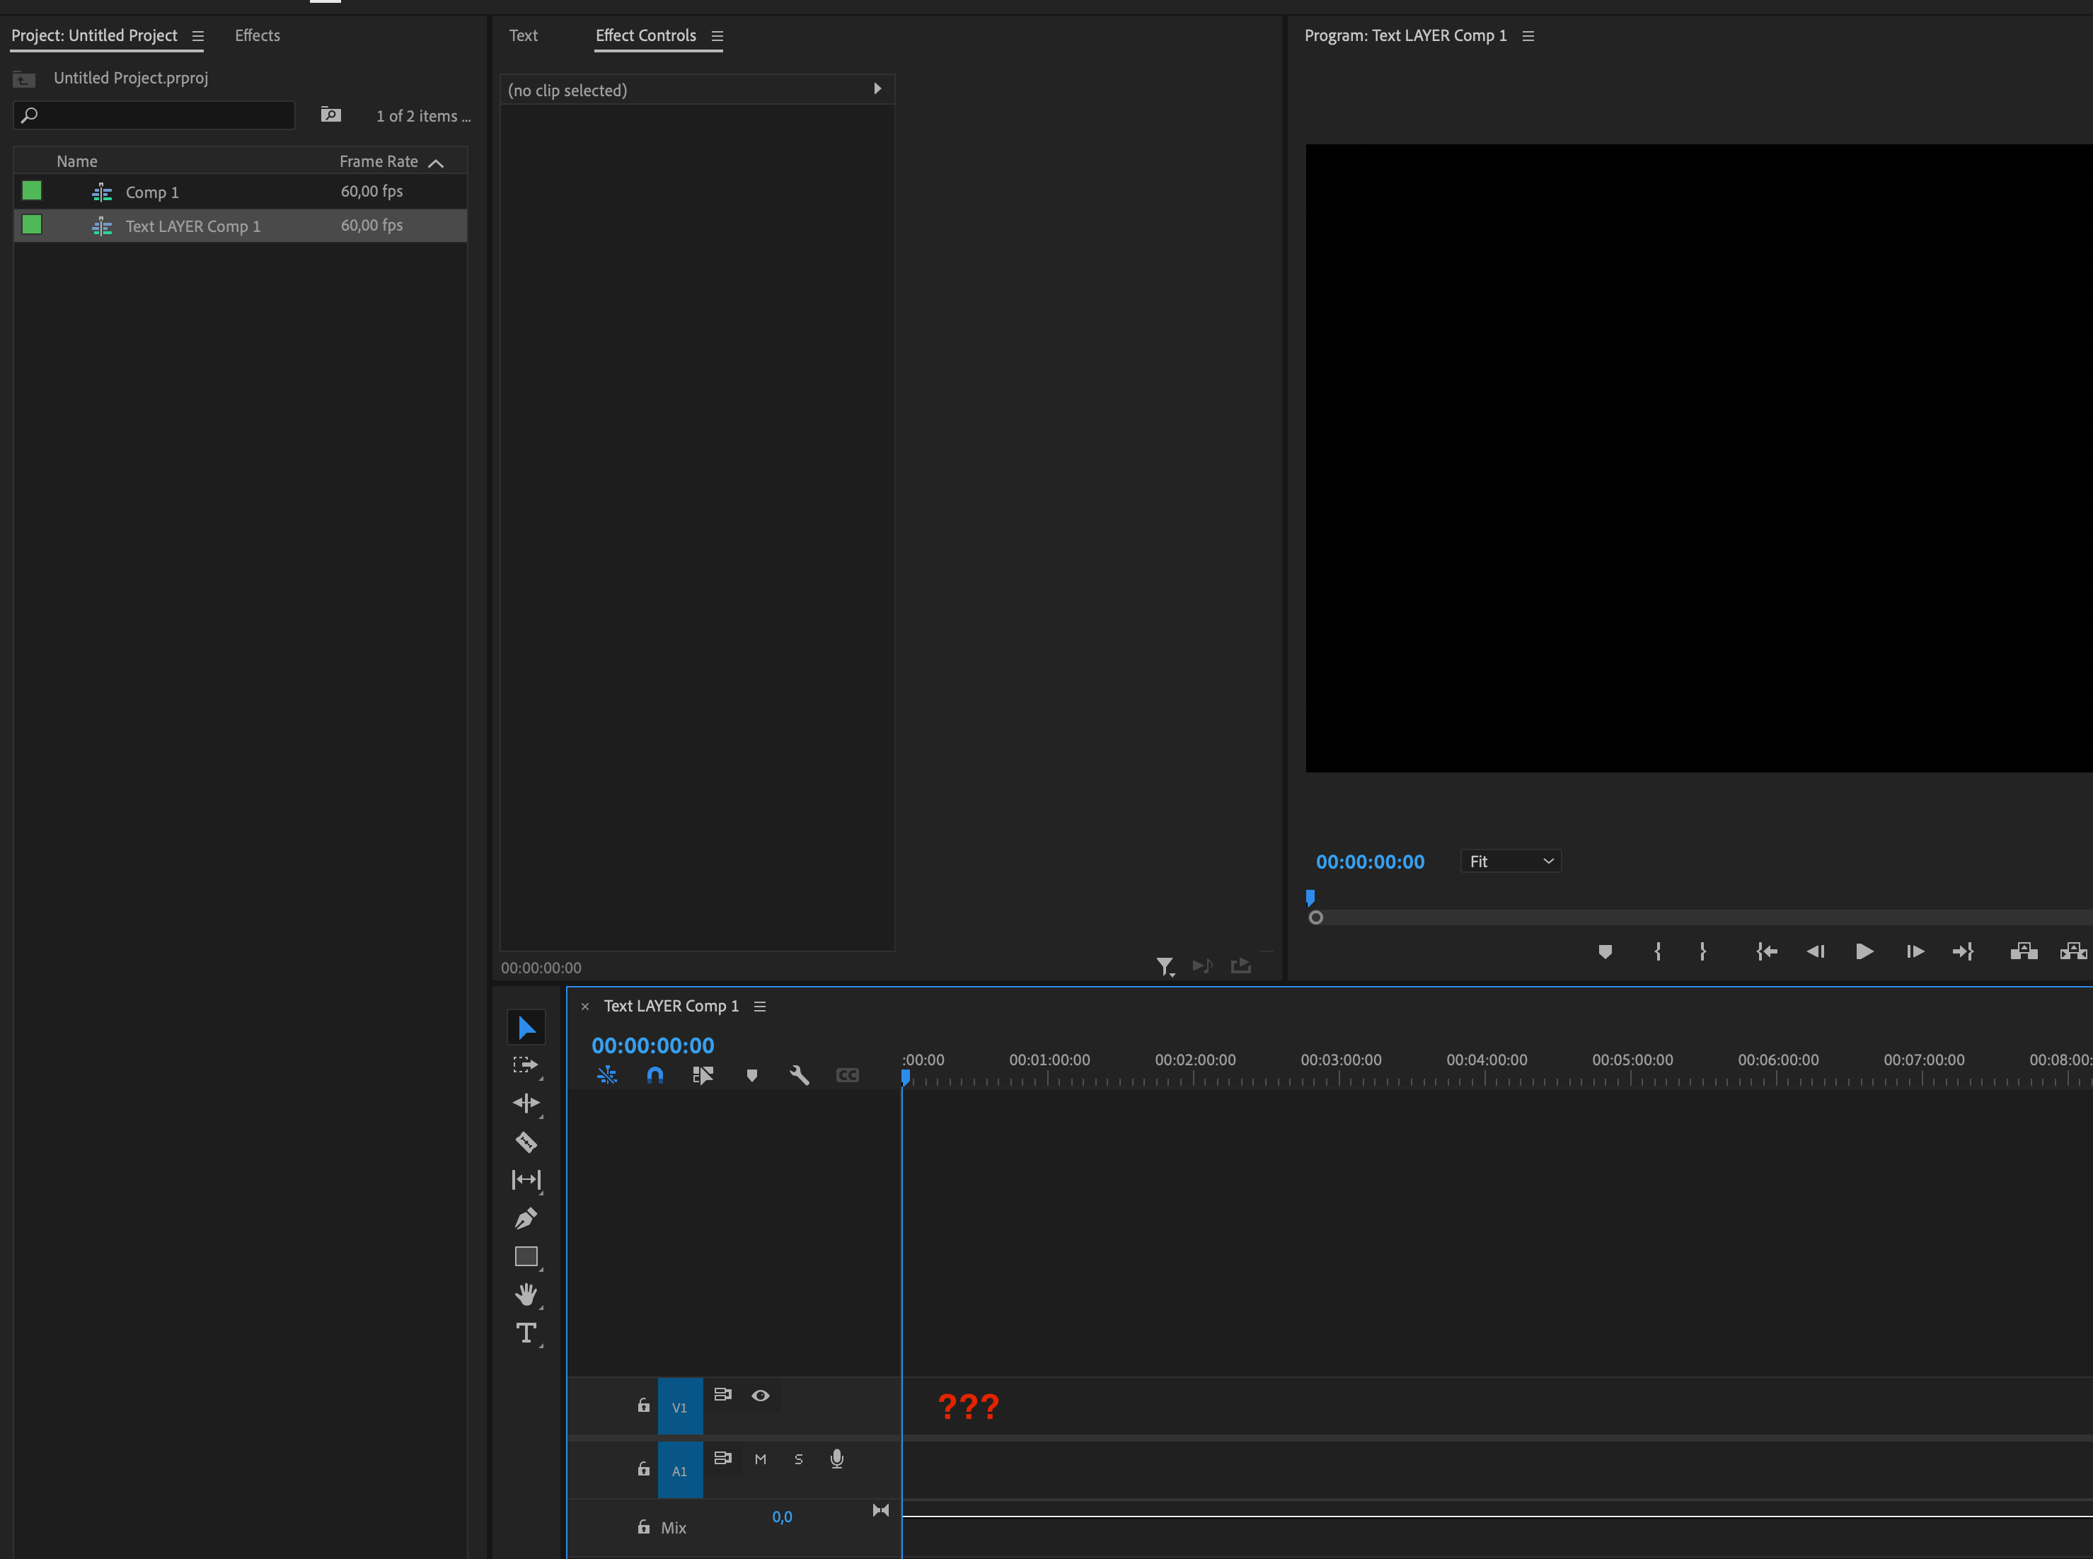Open the timeline settings wrench icon
This screenshot has height=1559, width=2093.
tap(799, 1075)
